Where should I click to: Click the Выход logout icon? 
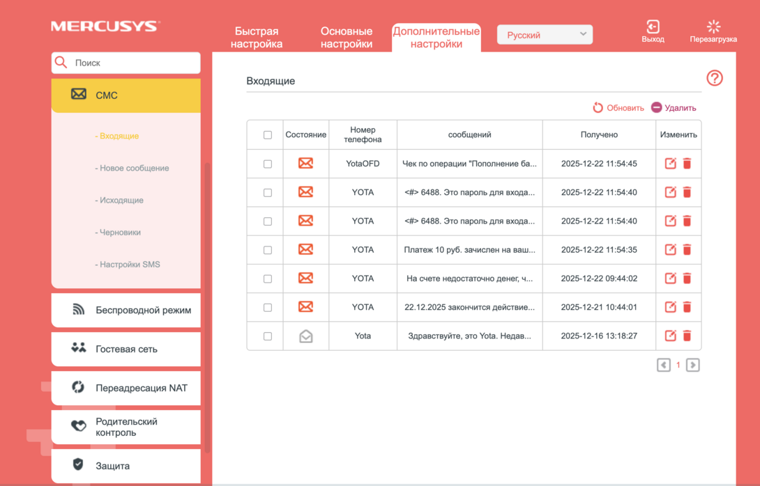point(653,27)
